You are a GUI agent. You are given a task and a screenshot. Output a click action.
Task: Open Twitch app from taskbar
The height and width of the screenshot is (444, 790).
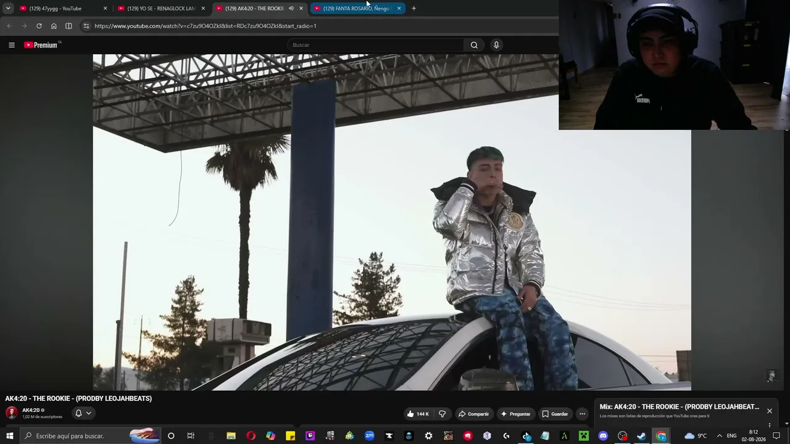click(310, 436)
